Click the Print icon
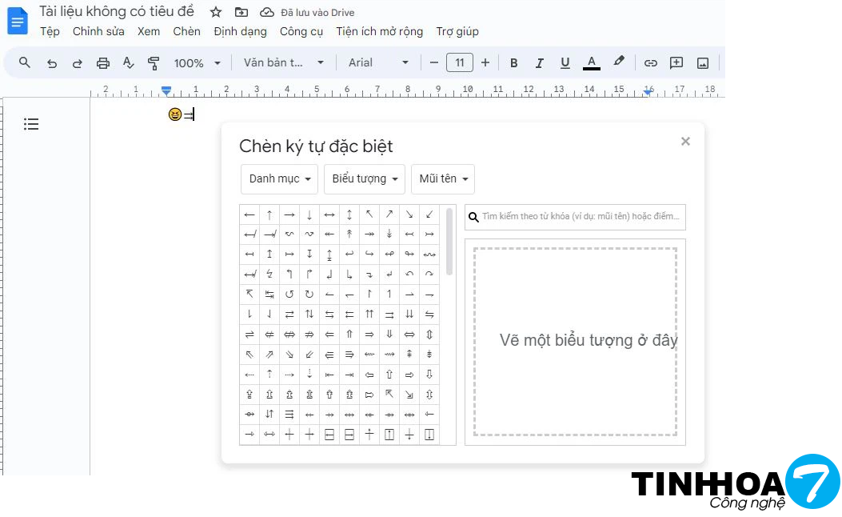 pyautogui.click(x=103, y=63)
